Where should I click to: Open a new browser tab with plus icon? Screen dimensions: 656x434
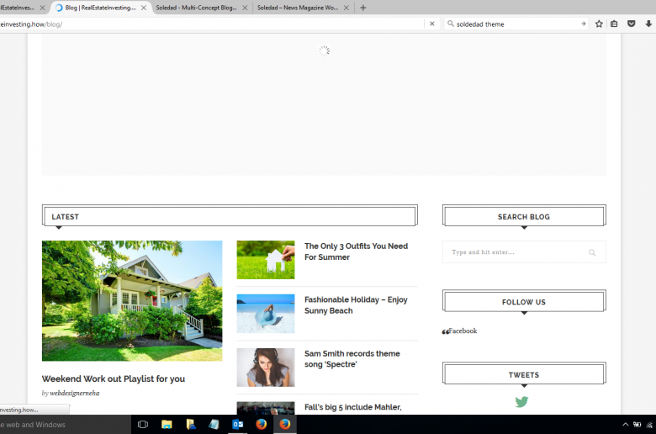pos(362,8)
